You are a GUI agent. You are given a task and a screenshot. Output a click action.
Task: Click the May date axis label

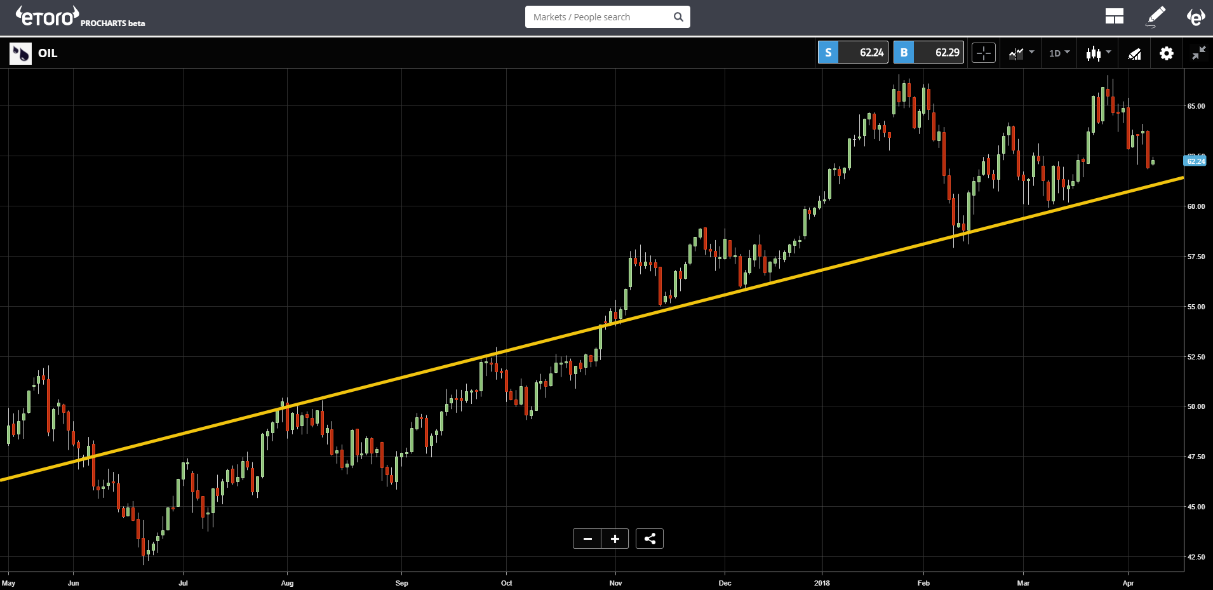pyautogui.click(x=8, y=583)
